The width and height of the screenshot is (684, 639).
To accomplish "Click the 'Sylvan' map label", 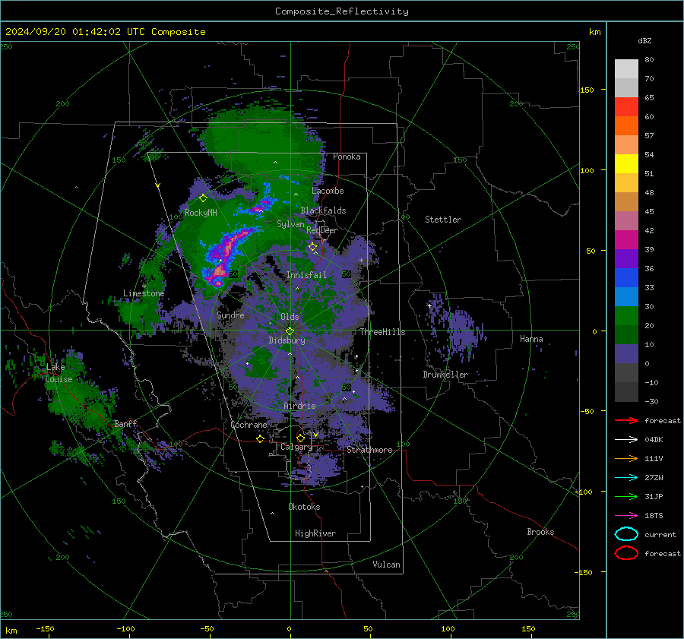I will pyautogui.click(x=290, y=224).
